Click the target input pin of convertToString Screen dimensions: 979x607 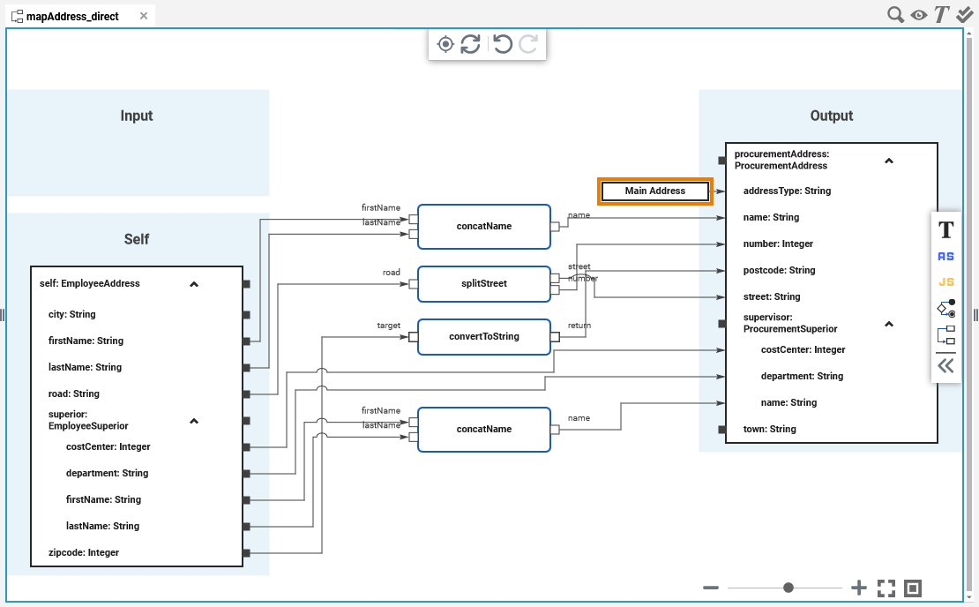(414, 337)
